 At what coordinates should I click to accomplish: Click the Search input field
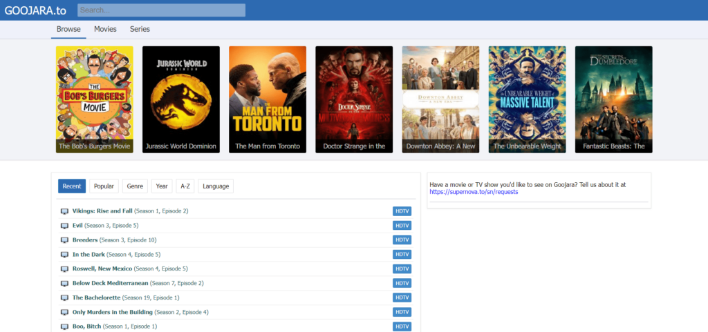coord(161,10)
